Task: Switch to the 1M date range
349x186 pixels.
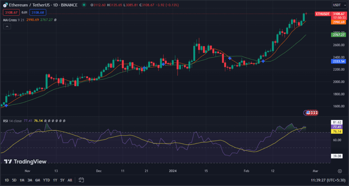Action: [22, 180]
